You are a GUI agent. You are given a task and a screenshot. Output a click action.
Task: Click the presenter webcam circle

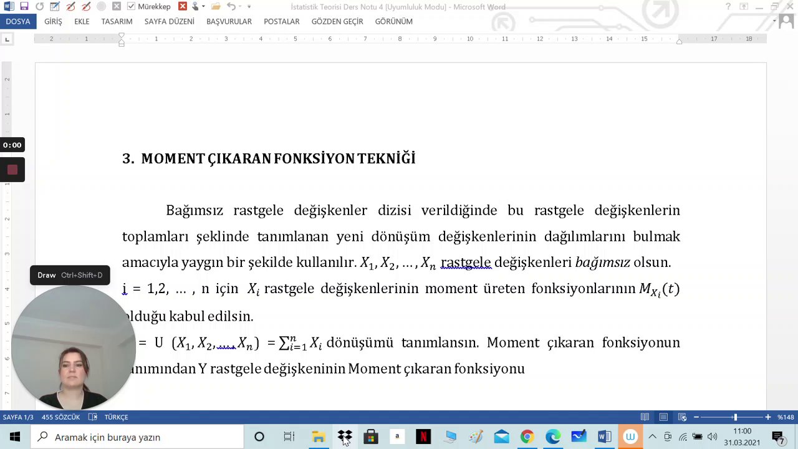pyautogui.click(x=74, y=348)
